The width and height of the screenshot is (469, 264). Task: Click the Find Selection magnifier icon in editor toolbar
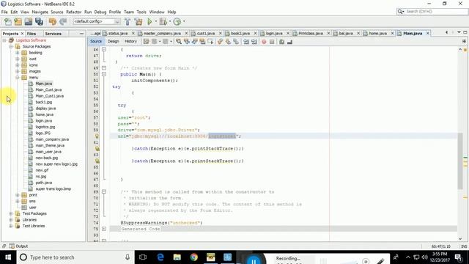point(179,42)
